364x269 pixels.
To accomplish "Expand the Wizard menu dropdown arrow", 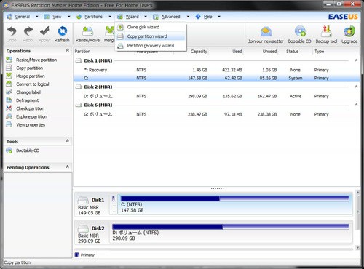I will coord(146,17).
